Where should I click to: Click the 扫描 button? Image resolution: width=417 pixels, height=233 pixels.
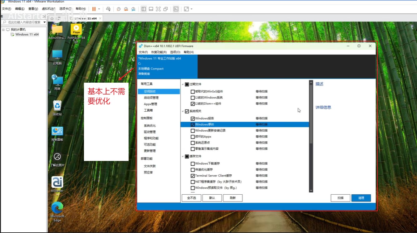[x=340, y=198]
